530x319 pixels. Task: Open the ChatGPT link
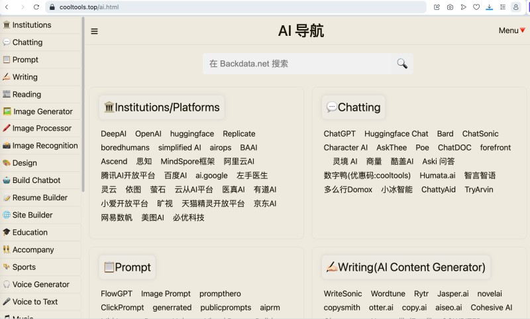click(339, 133)
